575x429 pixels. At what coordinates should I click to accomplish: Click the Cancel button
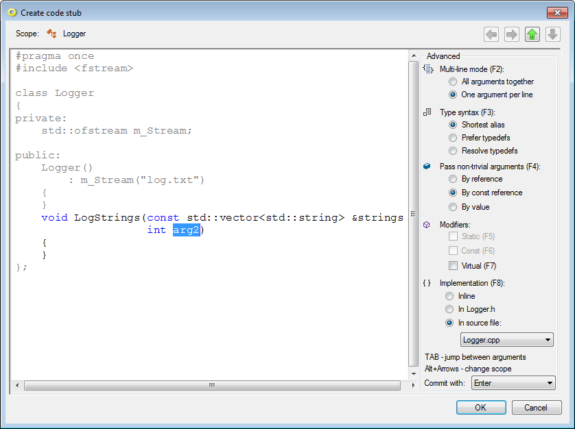pyautogui.click(x=537, y=407)
